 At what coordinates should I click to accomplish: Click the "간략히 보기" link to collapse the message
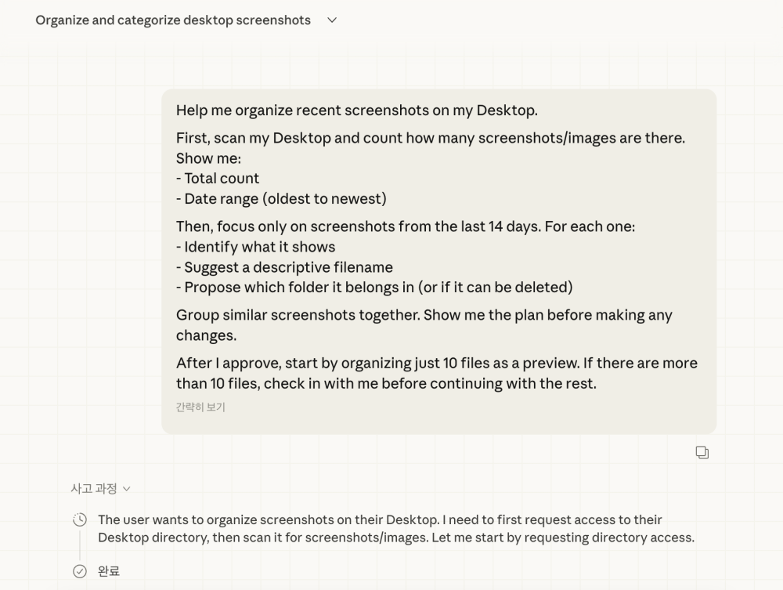[200, 407]
